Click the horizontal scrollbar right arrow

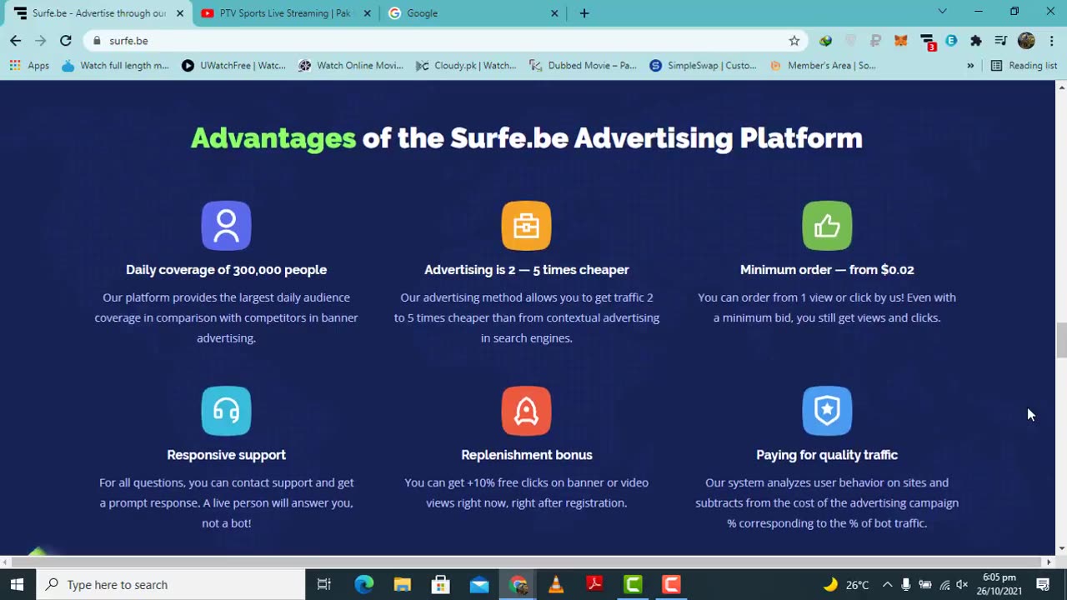[x=1049, y=562]
